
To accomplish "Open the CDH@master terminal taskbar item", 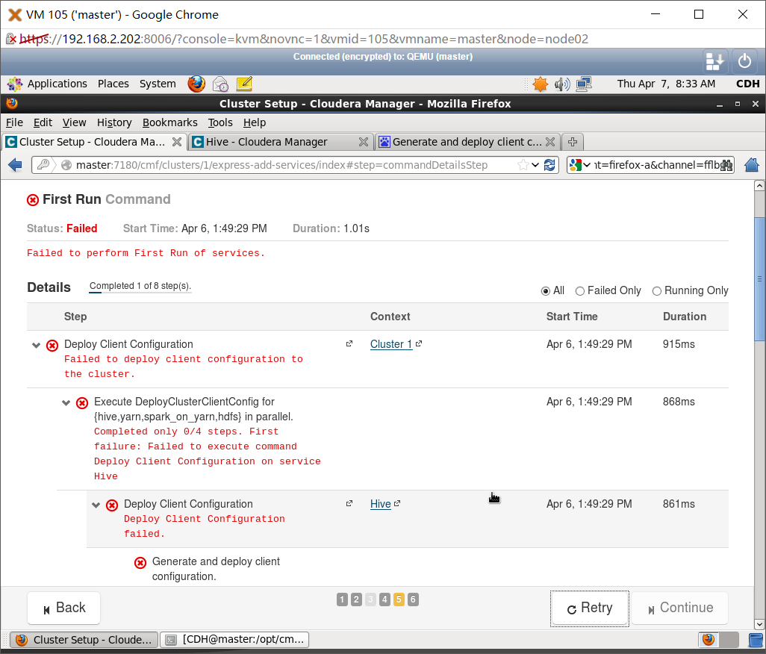I will click(234, 639).
